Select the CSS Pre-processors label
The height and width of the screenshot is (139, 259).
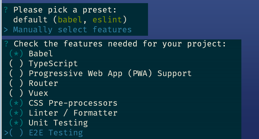(73, 103)
